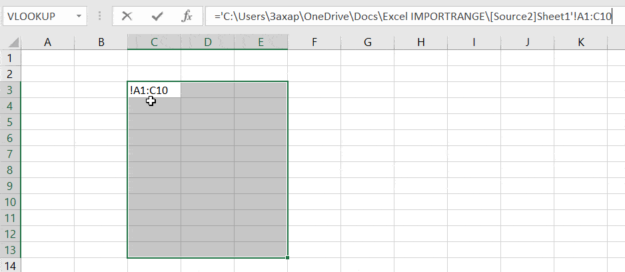This screenshot has width=625, height=272.
Task: Click the formula bar resize dots handle
Action: (99, 15)
